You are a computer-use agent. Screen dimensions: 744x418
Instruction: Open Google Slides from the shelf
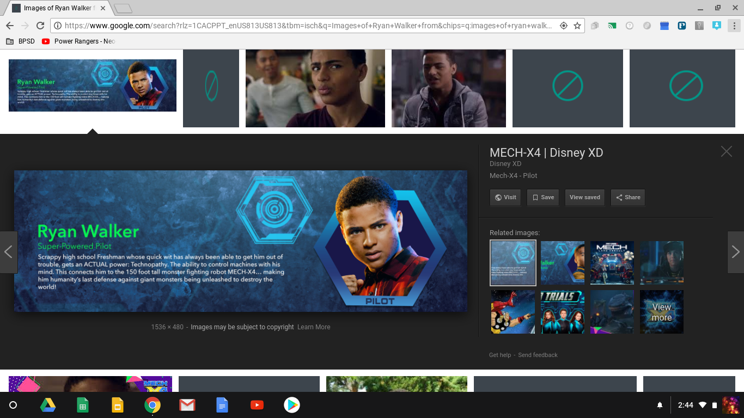tap(118, 405)
